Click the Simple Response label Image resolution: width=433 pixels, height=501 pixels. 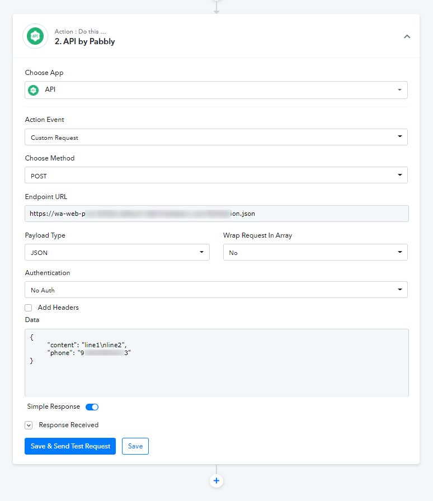tap(53, 407)
